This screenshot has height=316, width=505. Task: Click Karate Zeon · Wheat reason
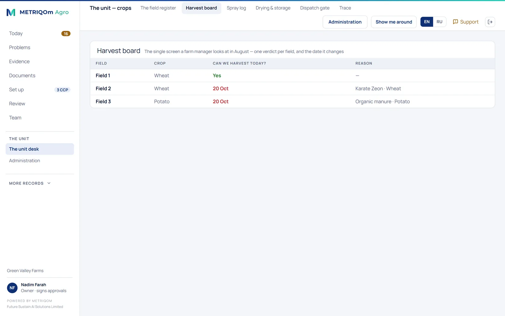(x=378, y=88)
